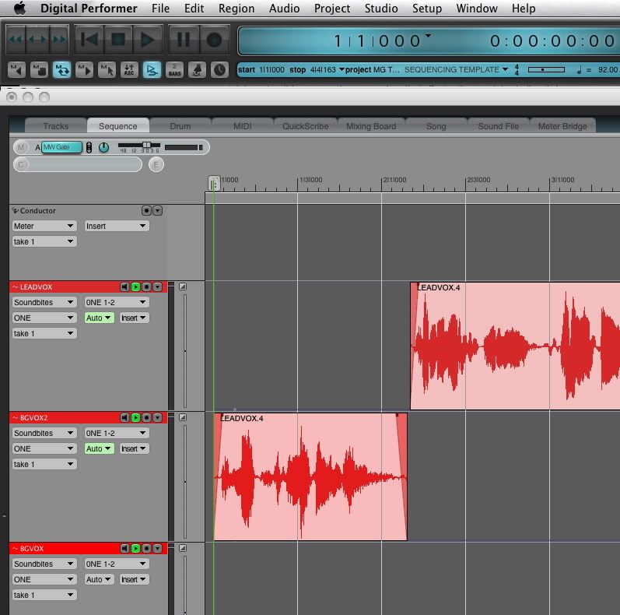620x615 pixels.
Task: Open the BGVOX2 Insert dropdown
Action: pyautogui.click(x=134, y=448)
